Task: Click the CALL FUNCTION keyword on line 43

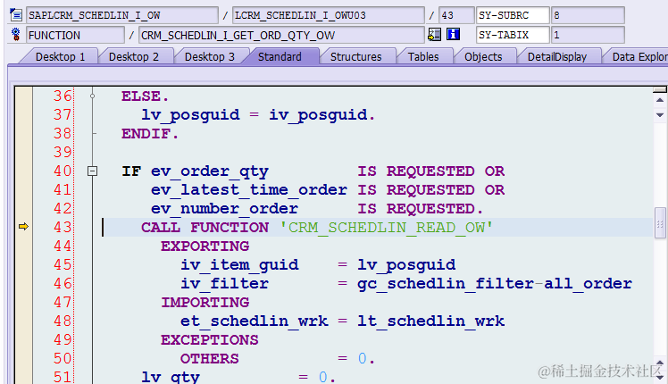Action: [205, 227]
